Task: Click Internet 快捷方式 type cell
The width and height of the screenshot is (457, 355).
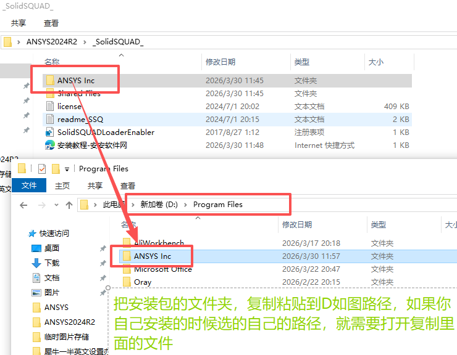Action: pos(324,145)
